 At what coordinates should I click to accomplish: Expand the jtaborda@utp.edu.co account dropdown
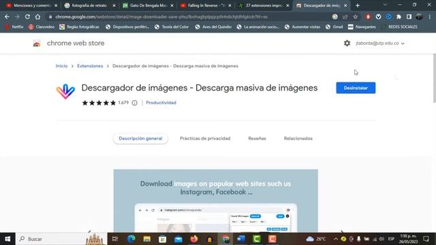click(380, 44)
